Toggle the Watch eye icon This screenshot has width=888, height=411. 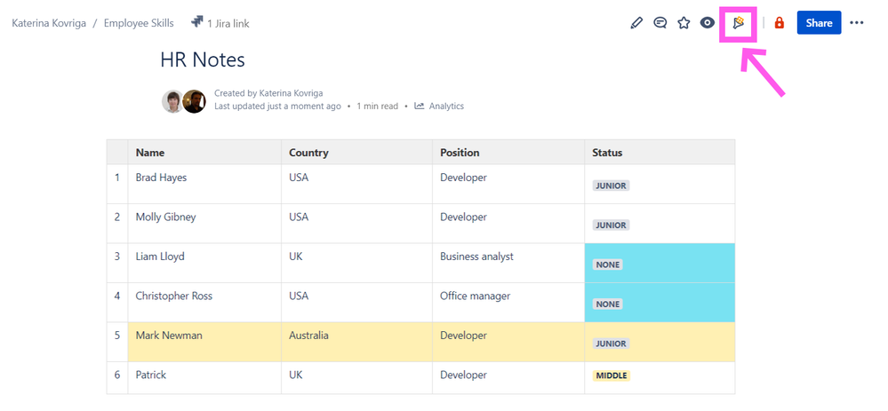tap(708, 23)
